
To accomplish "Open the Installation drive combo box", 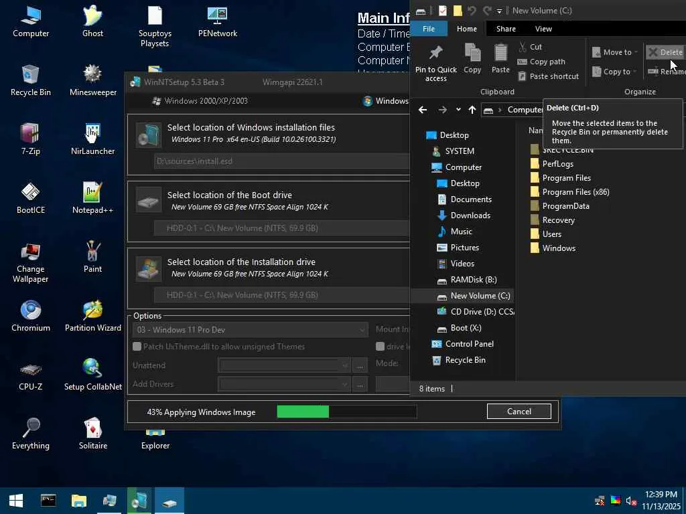I will [x=282, y=295].
